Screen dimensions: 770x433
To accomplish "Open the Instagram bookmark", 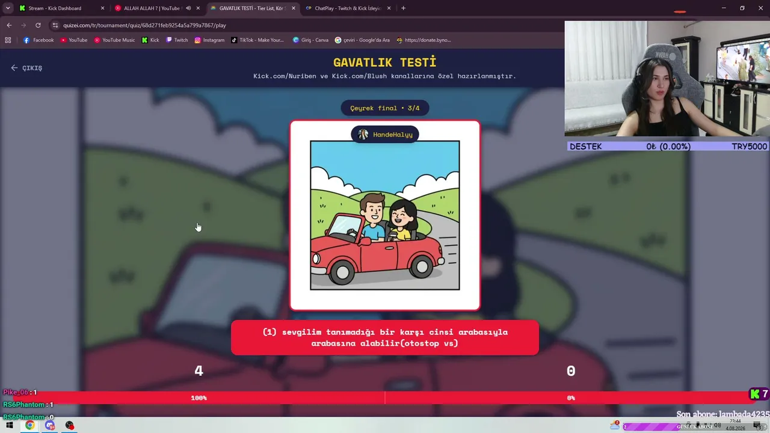I will (209, 40).
